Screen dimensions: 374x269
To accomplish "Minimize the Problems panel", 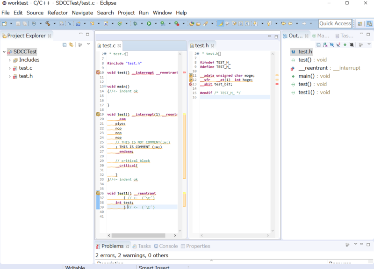I will (x=361, y=244).
